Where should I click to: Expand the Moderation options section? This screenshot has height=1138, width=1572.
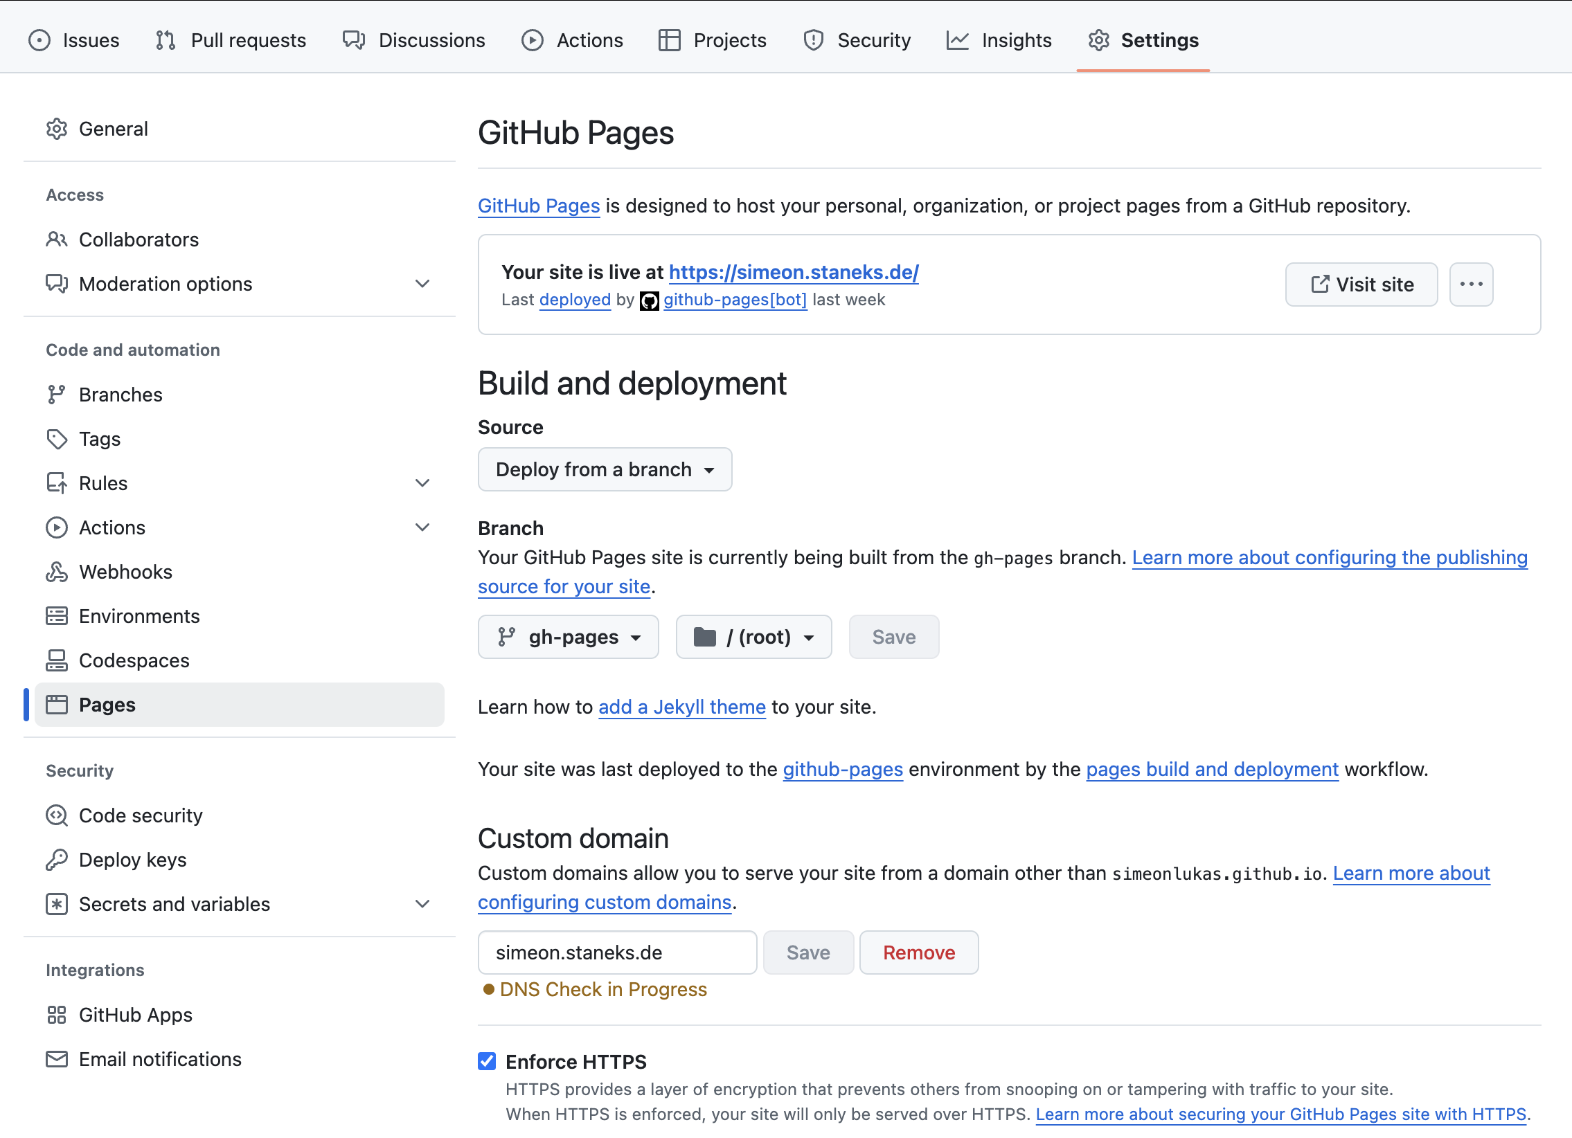422,283
